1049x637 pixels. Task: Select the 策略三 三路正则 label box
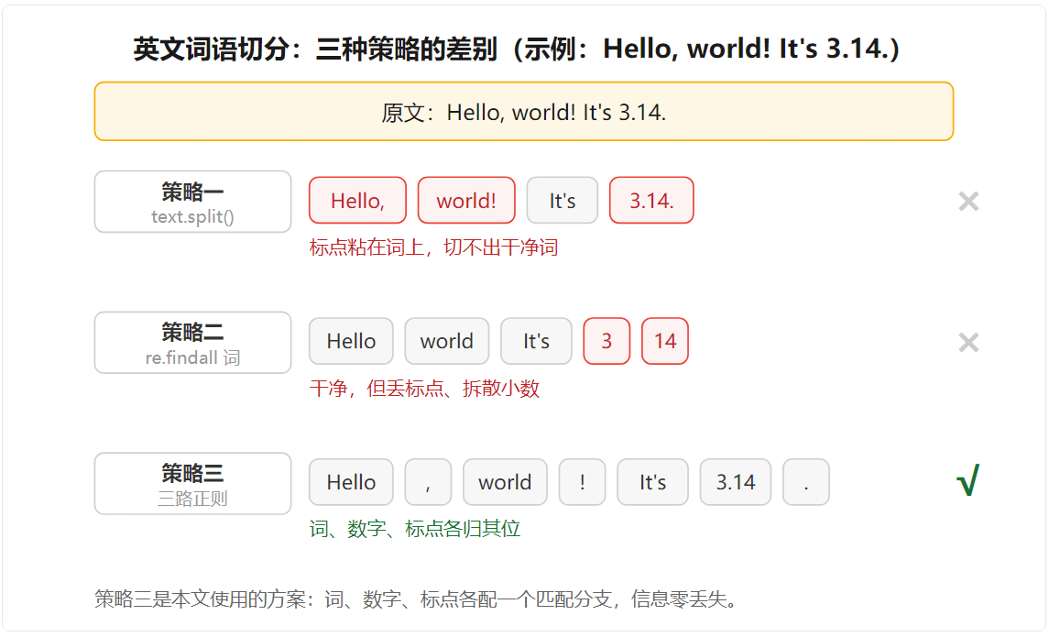[192, 484]
